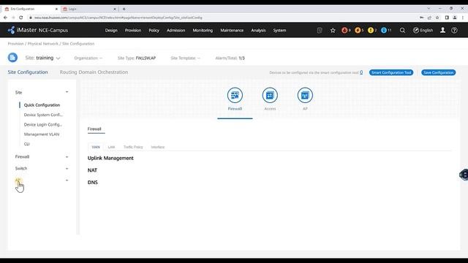Expand DNS section heading
The image size is (468, 263).
[93, 183]
